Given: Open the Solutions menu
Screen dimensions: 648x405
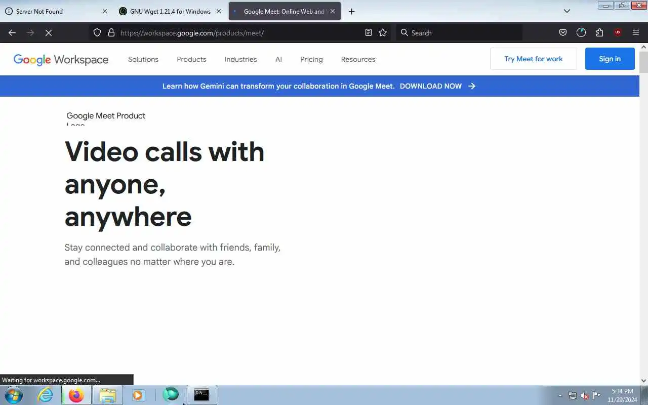Looking at the screenshot, I should tap(143, 59).
